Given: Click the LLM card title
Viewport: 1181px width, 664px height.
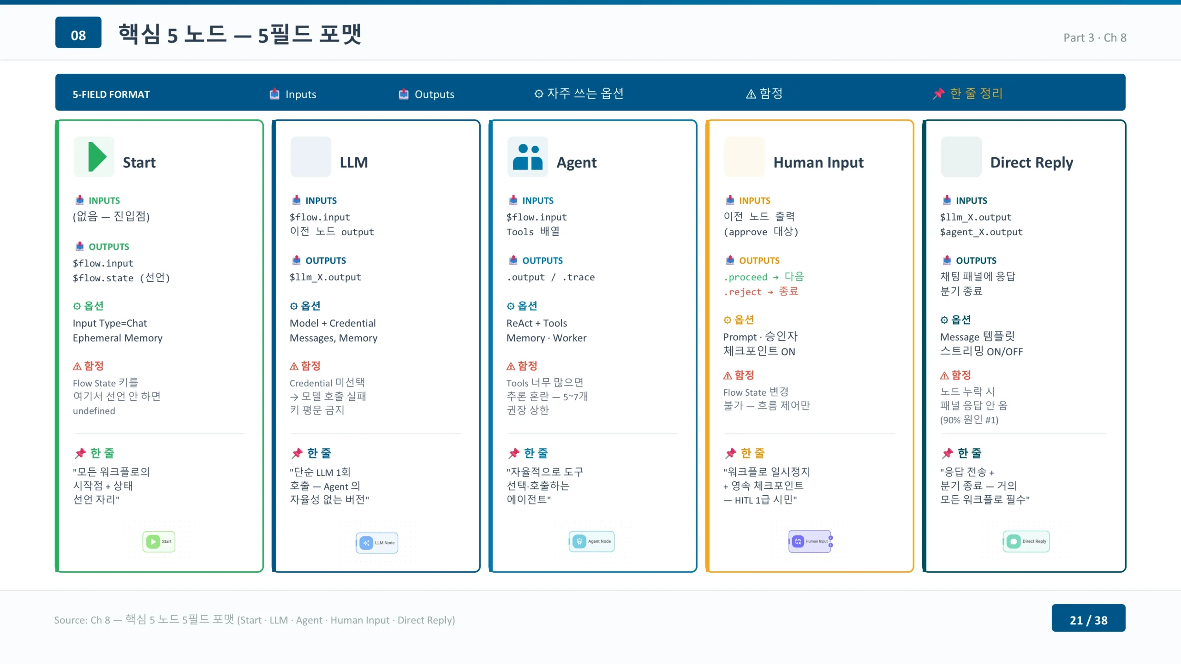Looking at the screenshot, I should point(354,162).
